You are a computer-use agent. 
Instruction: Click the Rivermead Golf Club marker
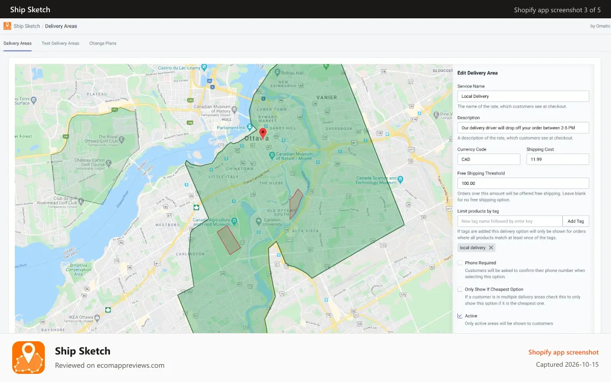click(81, 203)
